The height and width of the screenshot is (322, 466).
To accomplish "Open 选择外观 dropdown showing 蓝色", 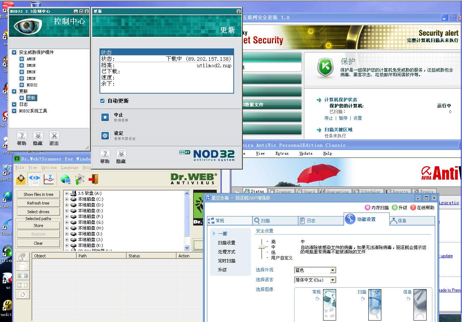I will point(315,270).
